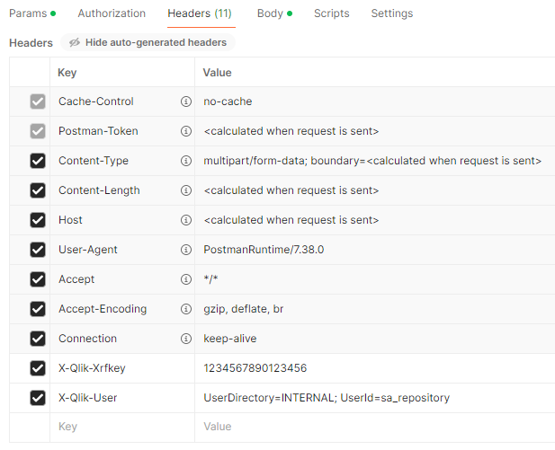Viewport: 555px width, 450px height.
Task: Switch to the Params tab
Action: click(28, 13)
